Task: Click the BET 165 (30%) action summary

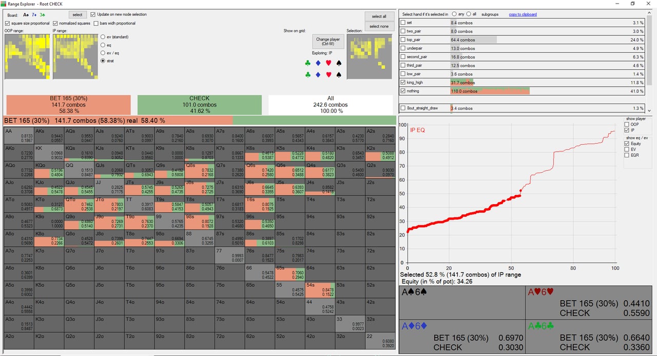Action: click(x=68, y=105)
